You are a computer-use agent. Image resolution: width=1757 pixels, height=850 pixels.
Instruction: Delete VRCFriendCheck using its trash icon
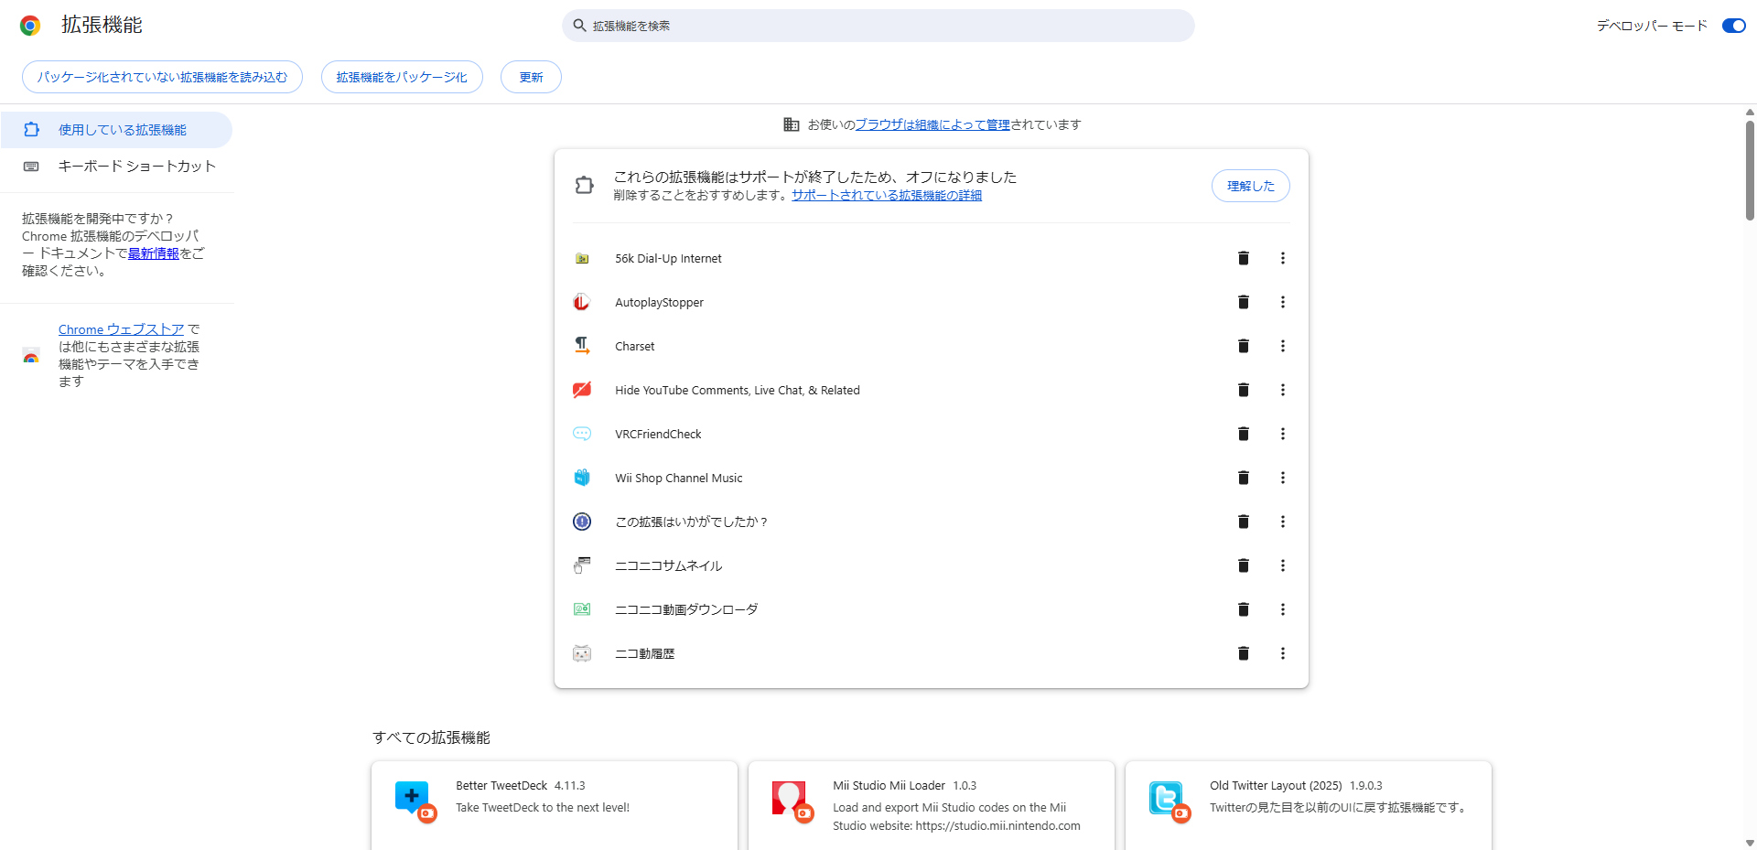coord(1243,434)
